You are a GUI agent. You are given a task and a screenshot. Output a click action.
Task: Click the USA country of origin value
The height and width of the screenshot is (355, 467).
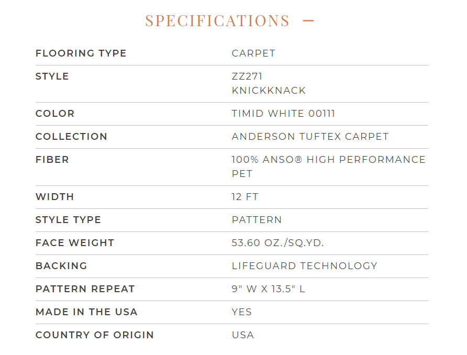(243, 335)
